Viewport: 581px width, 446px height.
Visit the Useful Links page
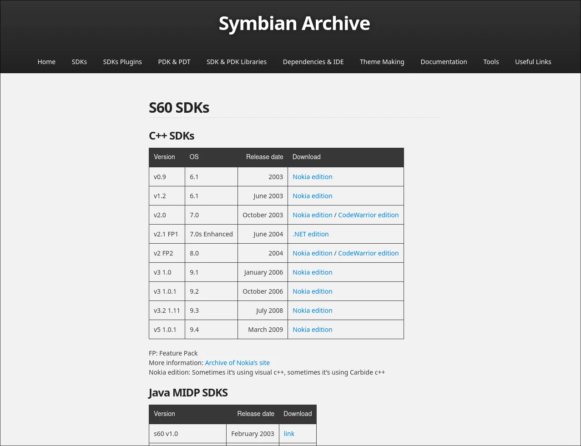tap(533, 62)
